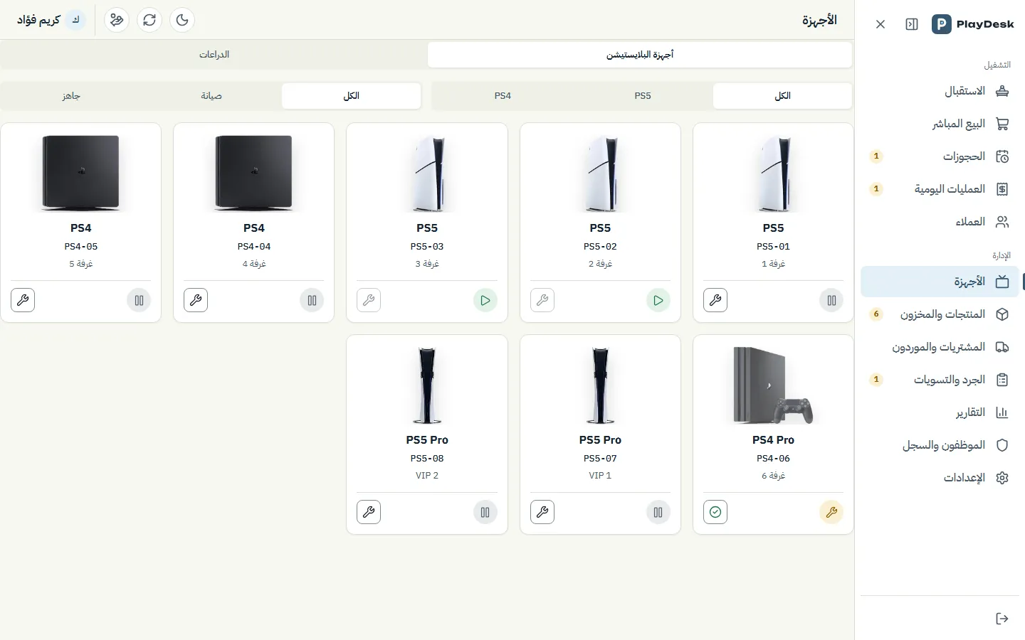Click the refresh sync arrows icon
Screen dimensions: 1025x640
pos(149,20)
